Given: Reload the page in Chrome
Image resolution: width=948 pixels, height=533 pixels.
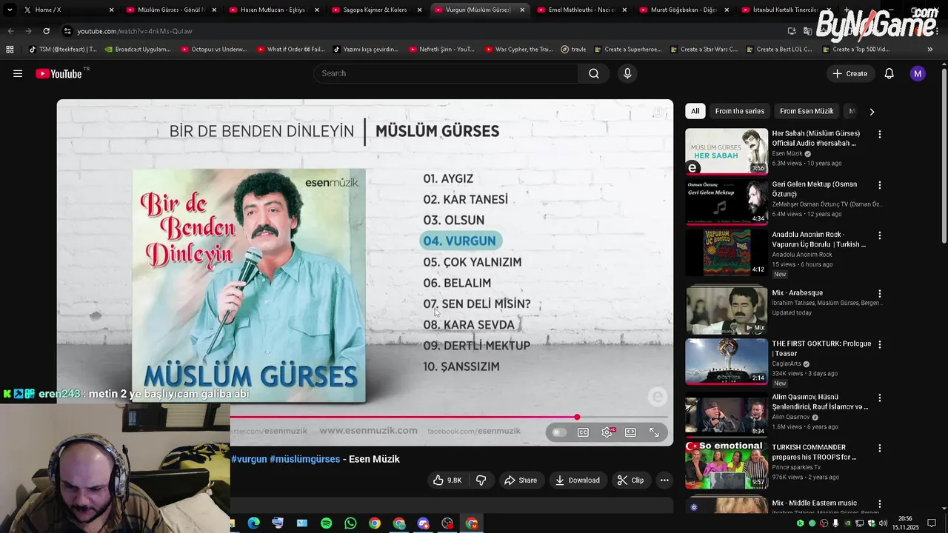Looking at the screenshot, I should pyautogui.click(x=46, y=31).
